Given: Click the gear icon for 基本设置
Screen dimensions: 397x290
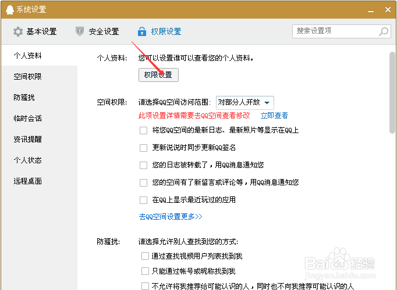Looking at the screenshot, I should tap(18, 31).
